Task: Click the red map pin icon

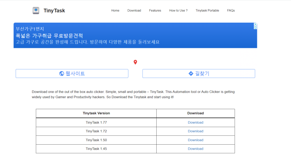Action: (135, 62)
